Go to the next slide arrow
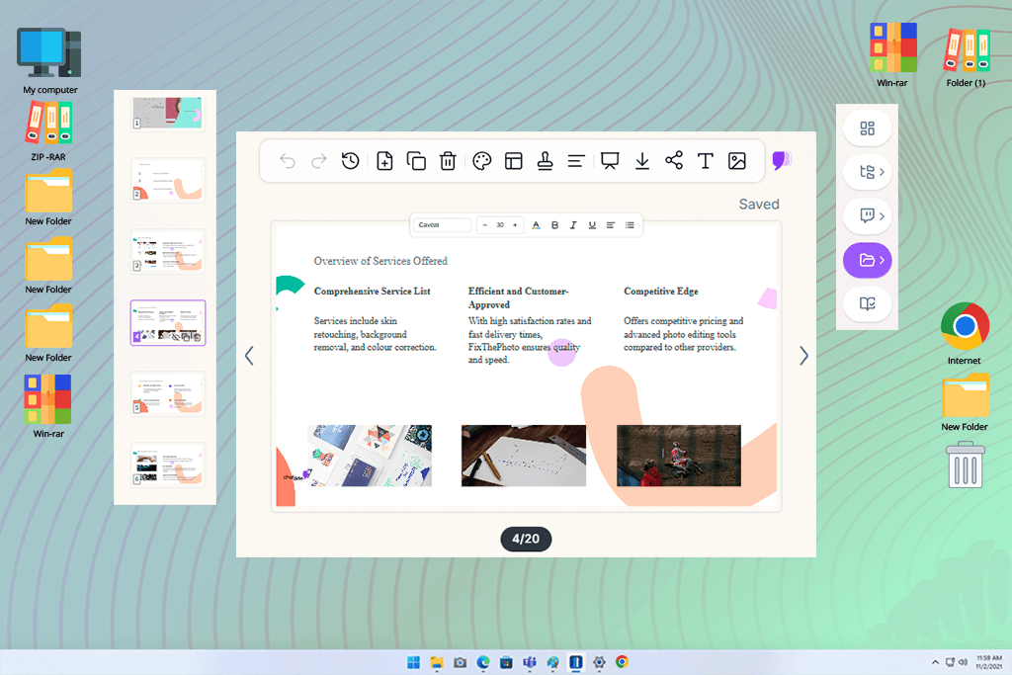 coord(803,356)
